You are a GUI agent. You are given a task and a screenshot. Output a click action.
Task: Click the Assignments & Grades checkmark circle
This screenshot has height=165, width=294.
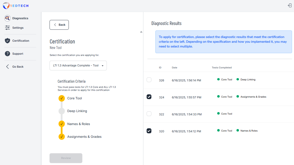[62, 137]
